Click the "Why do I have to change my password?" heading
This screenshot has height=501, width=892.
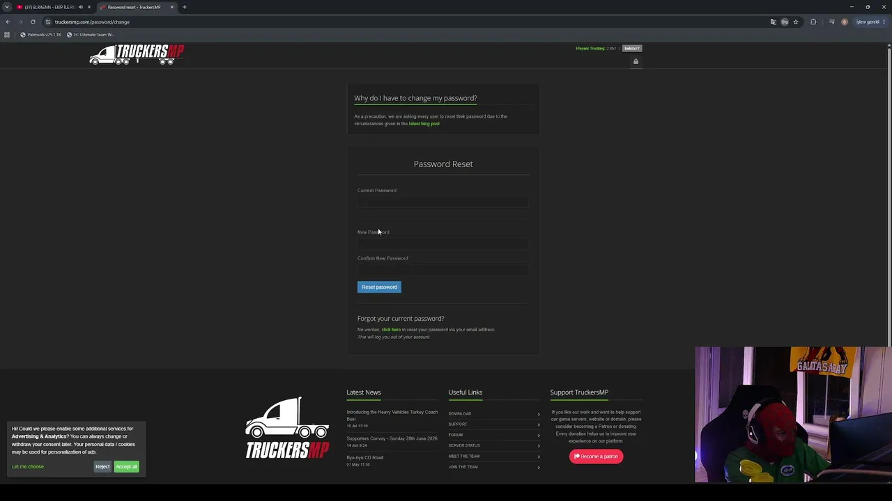pyautogui.click(x=415, y=98)
